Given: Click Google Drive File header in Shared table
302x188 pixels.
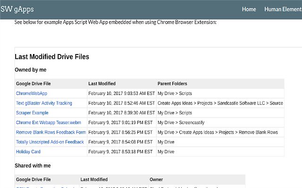Looking at the screenshot, I should coord(34,180).
